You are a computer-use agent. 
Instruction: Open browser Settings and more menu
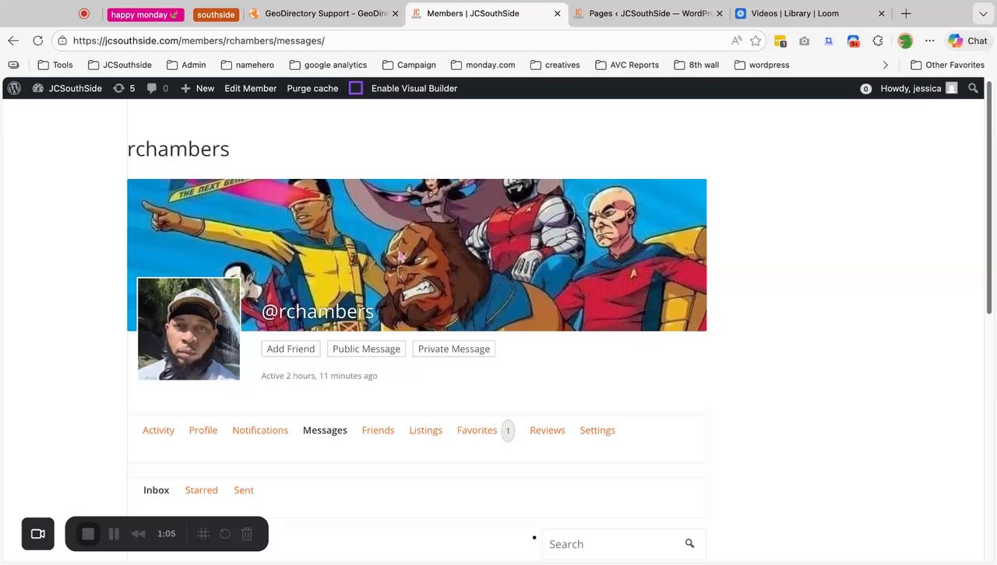click(929, 41)
